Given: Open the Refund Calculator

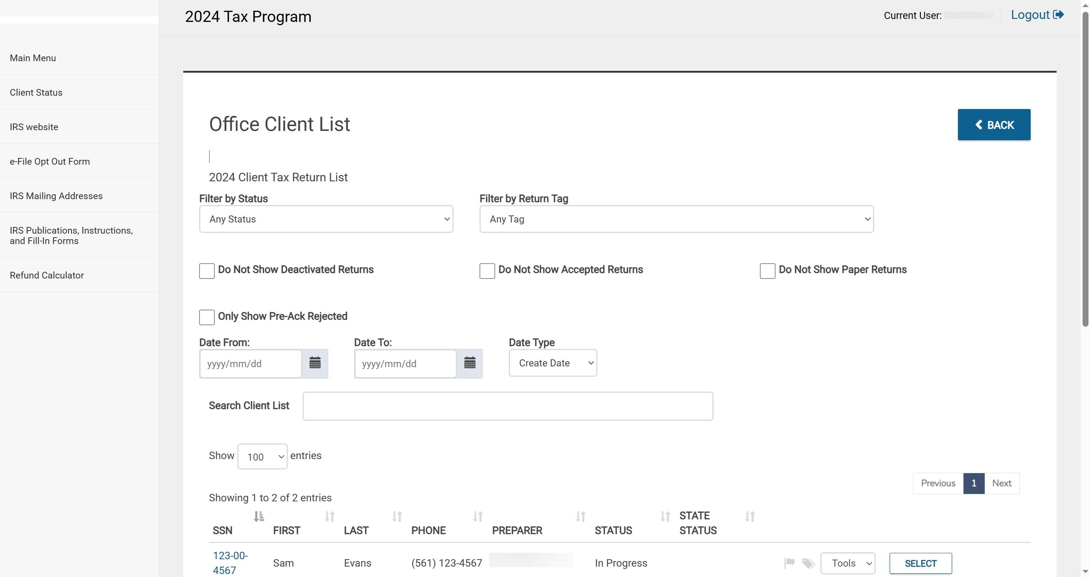Looking at the screenshot, I should coord(47,276).
